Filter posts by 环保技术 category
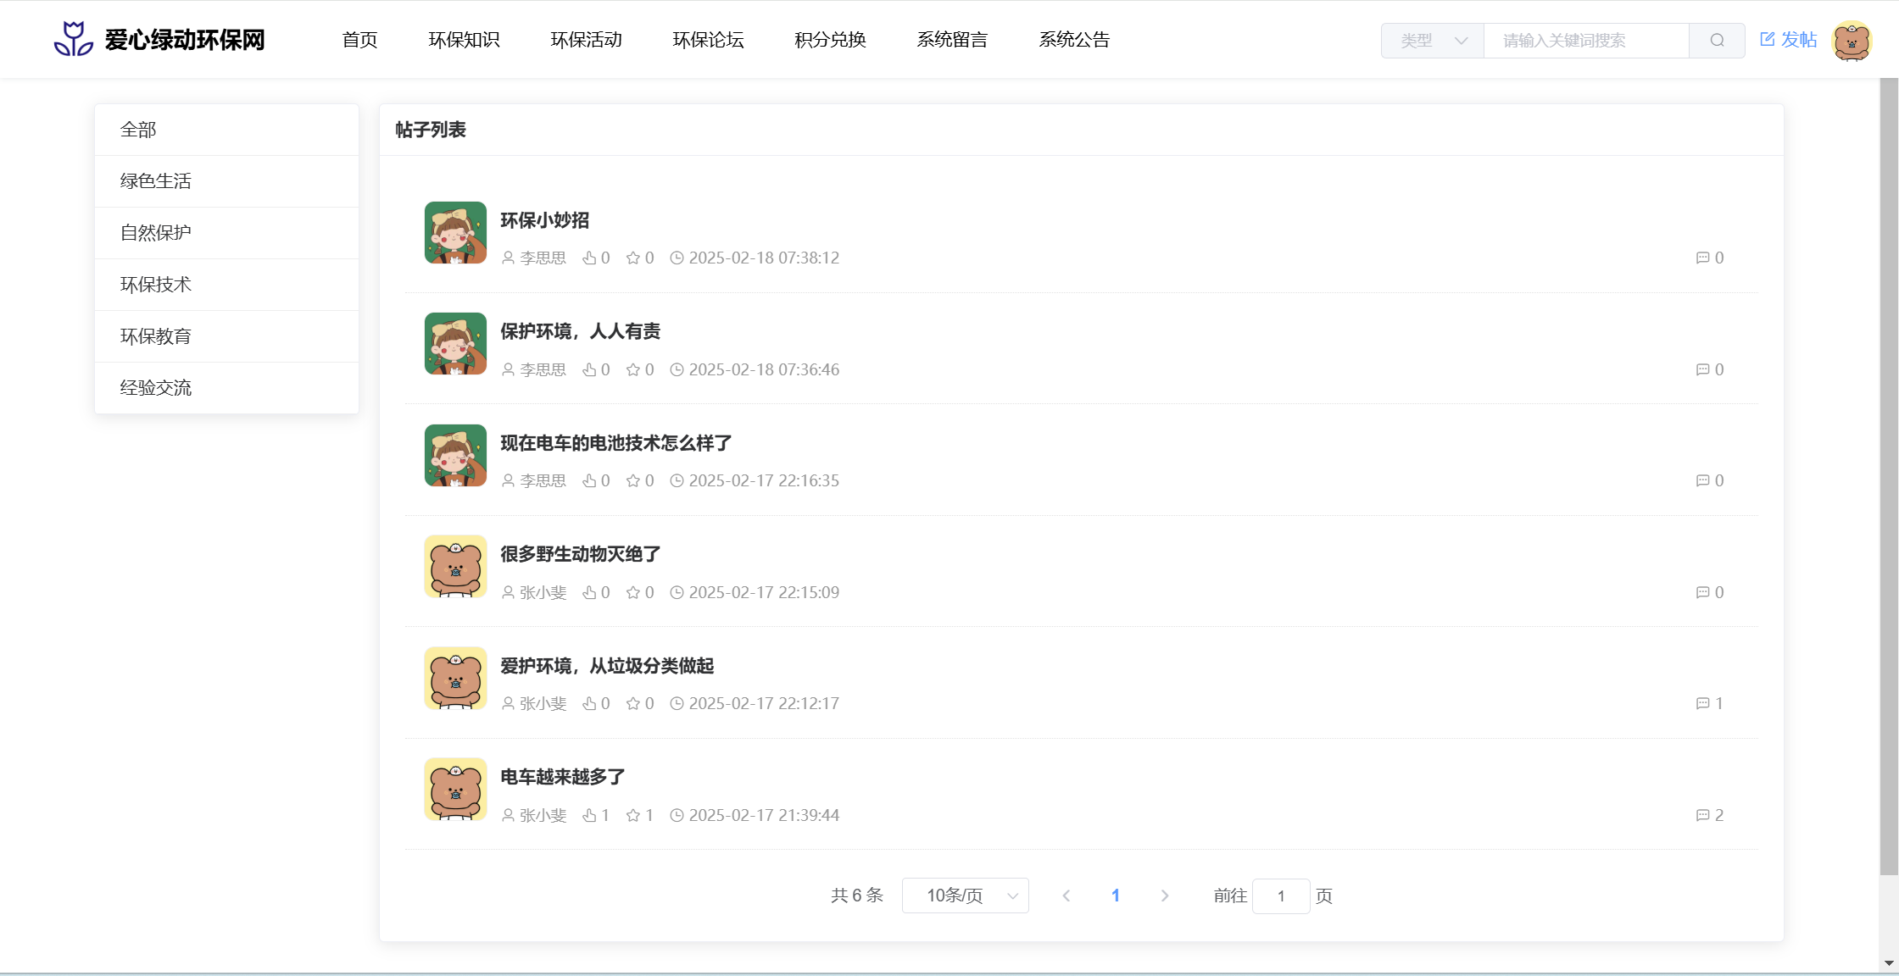Screen dimensions: 1899x976 (x=156, y=285)
